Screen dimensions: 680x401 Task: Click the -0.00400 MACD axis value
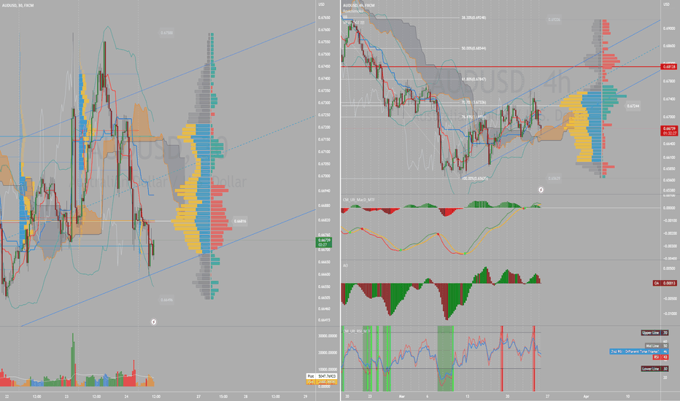pos(669,258)
